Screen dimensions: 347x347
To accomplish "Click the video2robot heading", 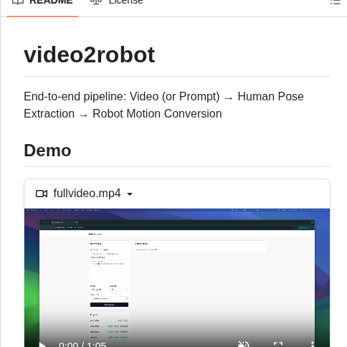I will 90,55.
